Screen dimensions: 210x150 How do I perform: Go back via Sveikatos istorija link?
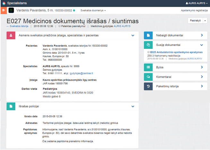[18, 26]
